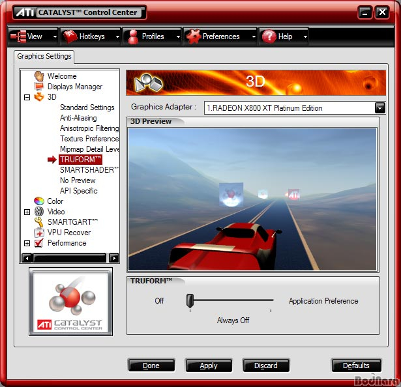Select the VPU Recover first-aid icon
This screenshot has height=387, width=401.
coord(39,233)
